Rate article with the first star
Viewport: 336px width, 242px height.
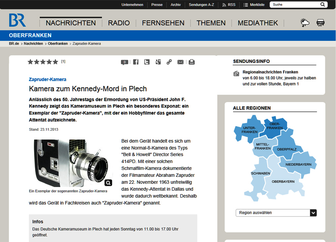point(30,62)
